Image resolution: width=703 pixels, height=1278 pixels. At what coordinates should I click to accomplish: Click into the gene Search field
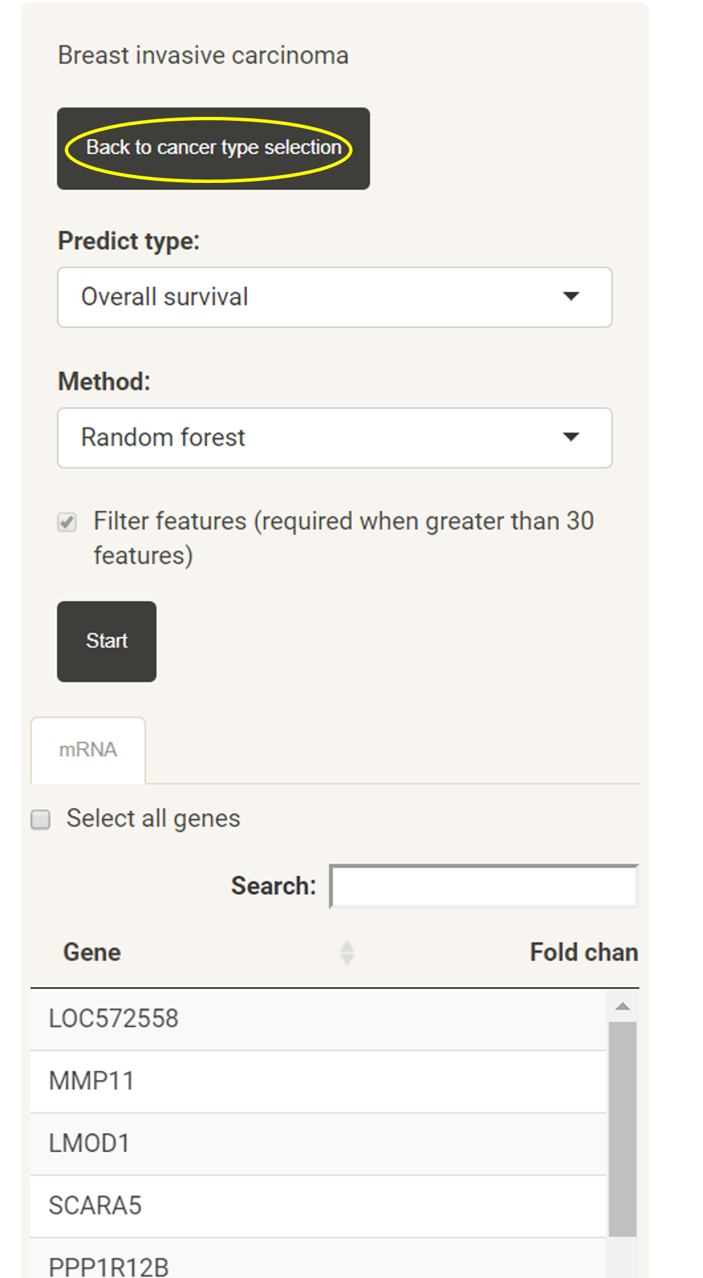(484, 886)
